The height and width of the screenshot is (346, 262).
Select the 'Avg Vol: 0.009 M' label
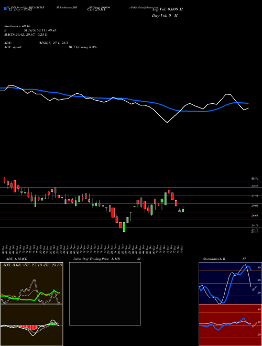(167, 9)
